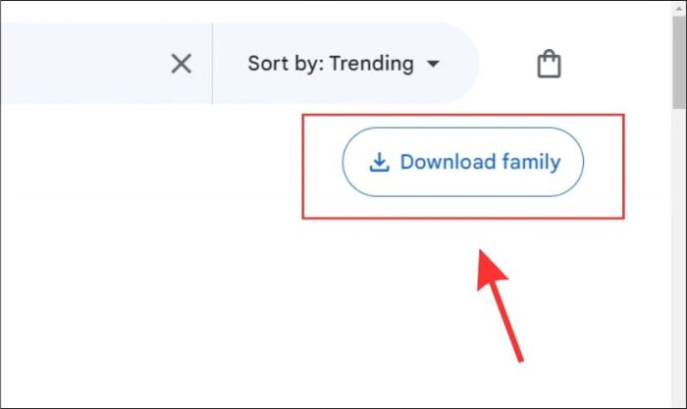Screen dimensions: 687x409
Task: Click the scrollbar up arrow
Action: (679, 8)
